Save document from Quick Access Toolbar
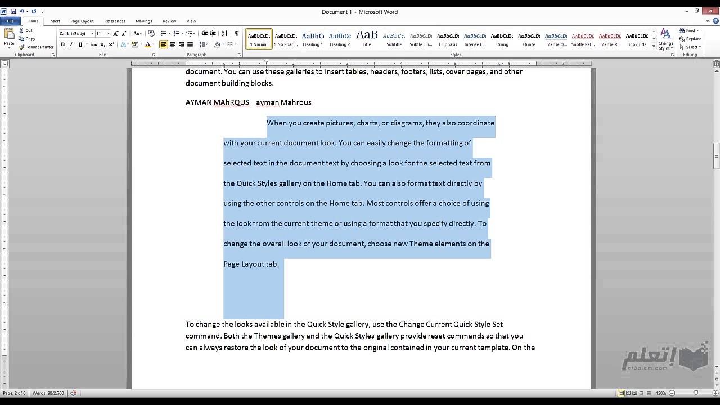Viewport: 720px width, 405px height. (13, 11)
